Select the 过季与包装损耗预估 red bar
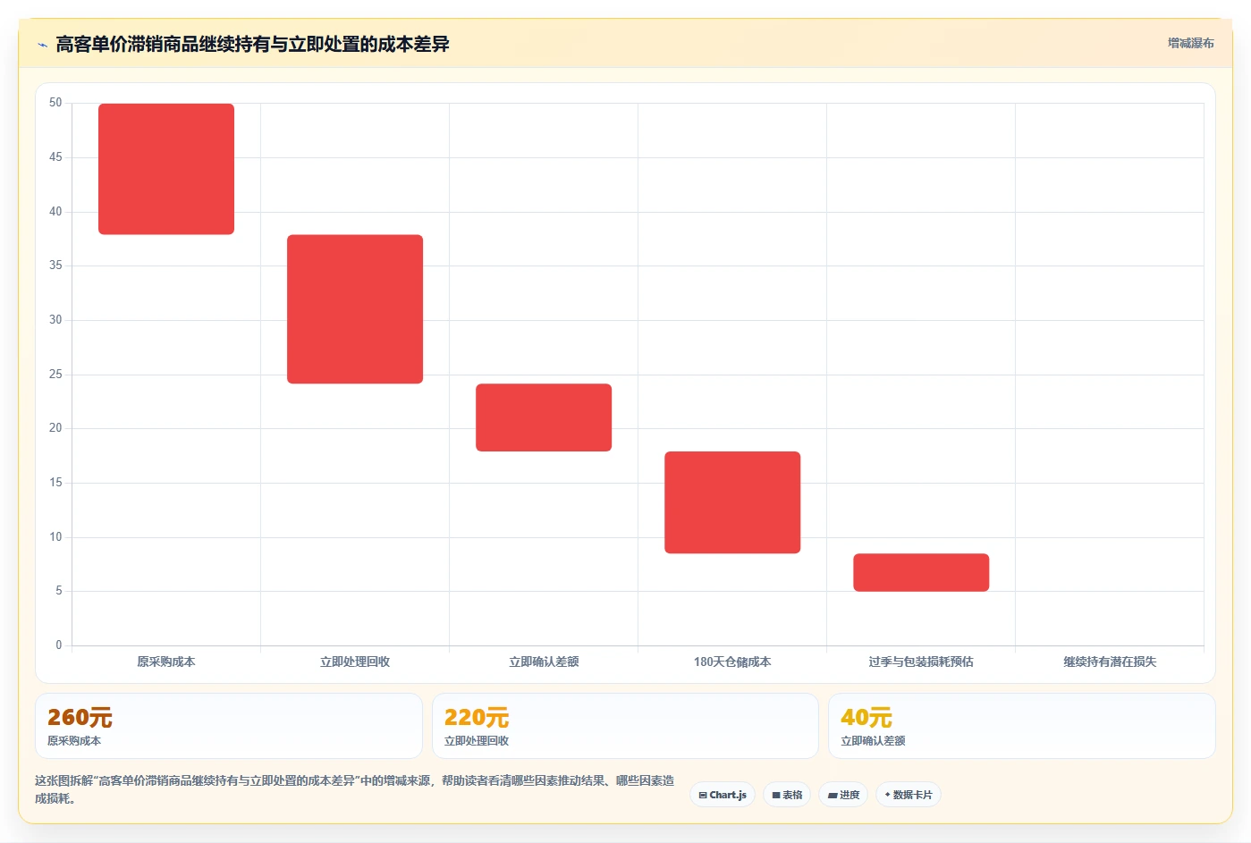Viewport: 1251px width, 843px height. click(x=921, y=572)
